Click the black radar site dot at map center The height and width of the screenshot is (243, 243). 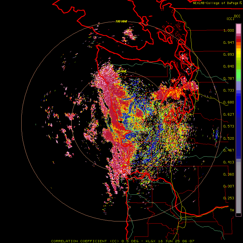[121, 122]
